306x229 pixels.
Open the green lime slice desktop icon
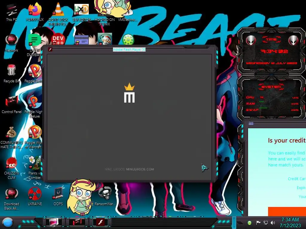click(128, 39)
